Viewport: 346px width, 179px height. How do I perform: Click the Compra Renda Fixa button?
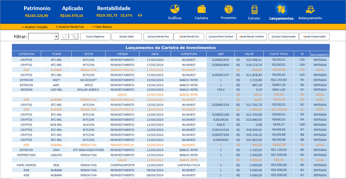coord(158,36)
